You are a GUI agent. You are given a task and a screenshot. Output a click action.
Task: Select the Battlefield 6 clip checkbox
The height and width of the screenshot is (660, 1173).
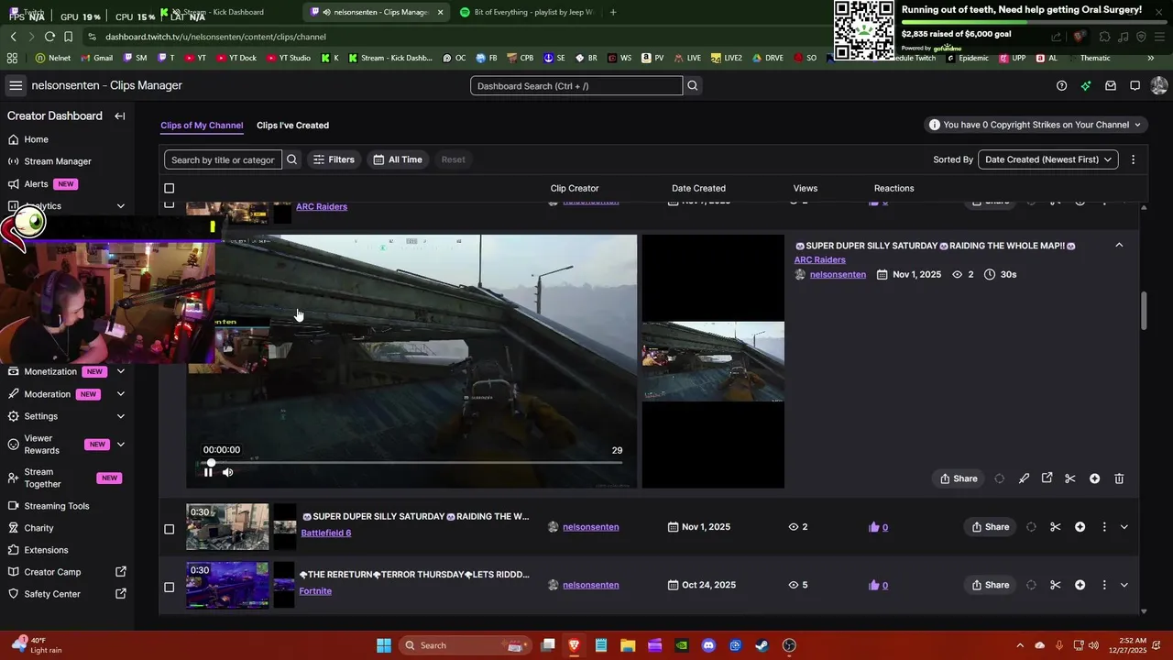click(169, 529)
